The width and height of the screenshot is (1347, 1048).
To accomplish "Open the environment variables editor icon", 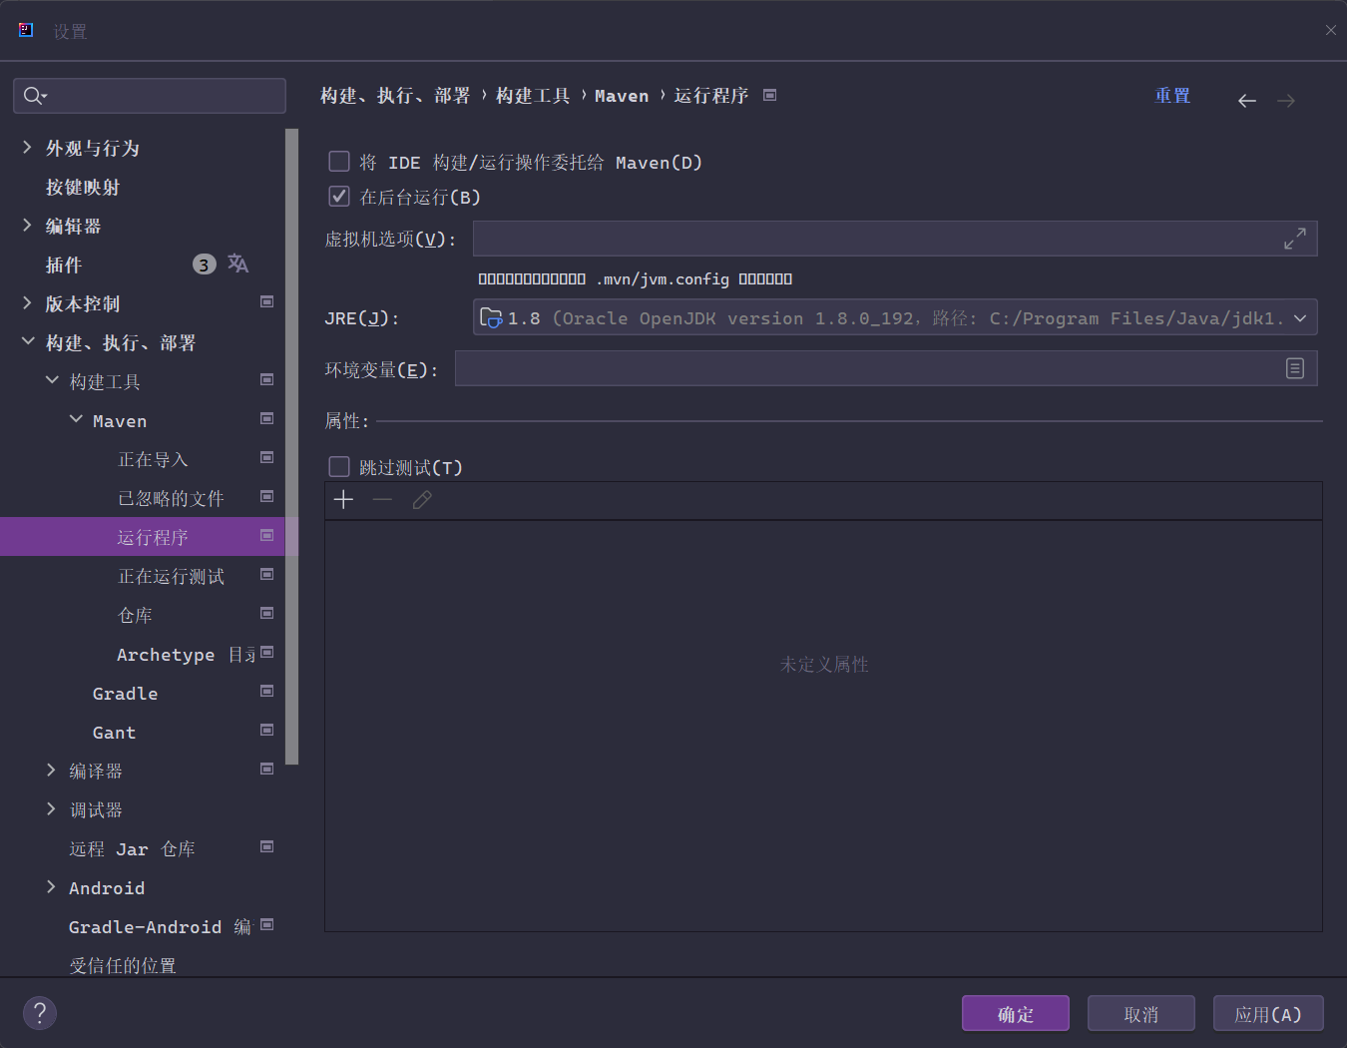I will [1294, 368].
